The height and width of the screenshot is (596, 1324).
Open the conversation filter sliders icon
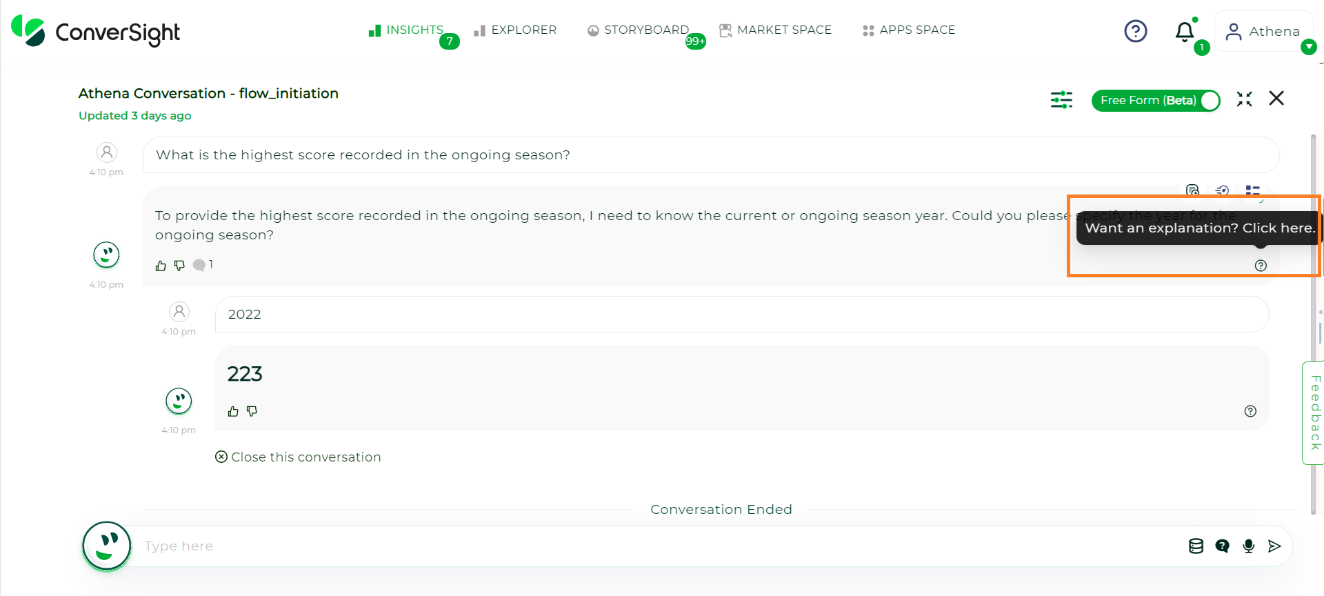(1061, 100)
